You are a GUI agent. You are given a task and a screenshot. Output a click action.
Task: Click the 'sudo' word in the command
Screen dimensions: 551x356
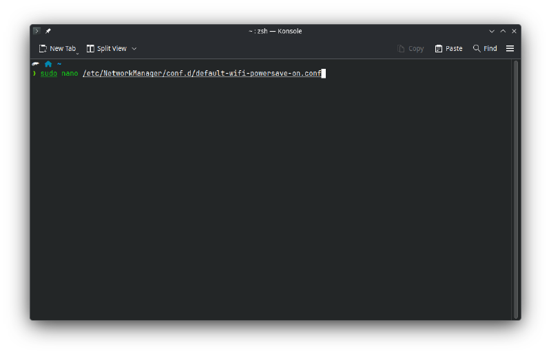point(49,73)
